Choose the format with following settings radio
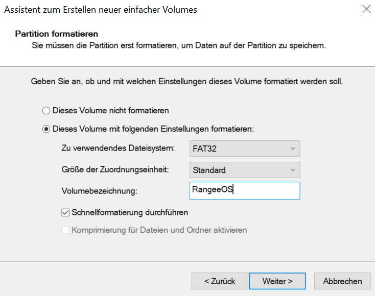375x296 pixels. [x=46, y=129]
